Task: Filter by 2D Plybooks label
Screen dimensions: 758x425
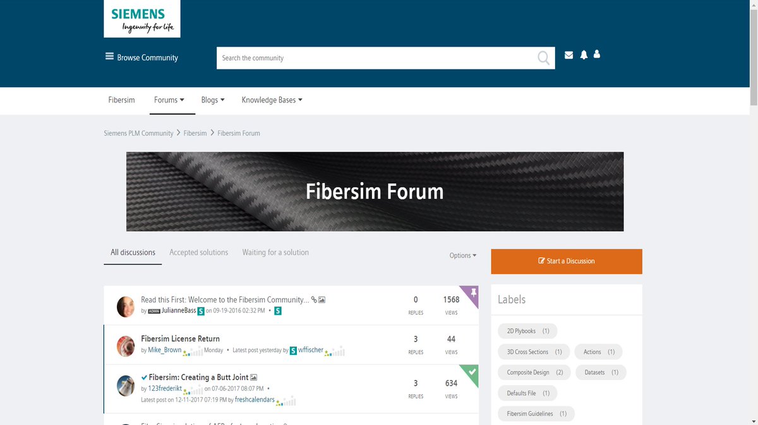Action: pyautogui.click(x=528, y=331)
